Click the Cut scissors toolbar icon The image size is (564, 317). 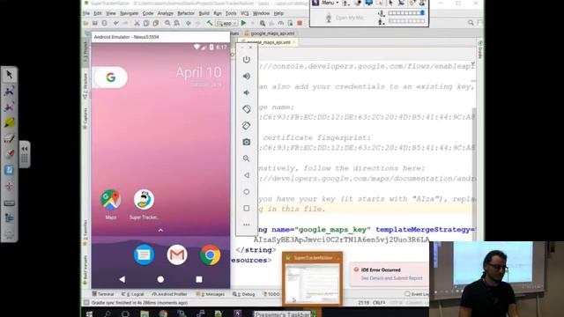(x=137, y=23)
